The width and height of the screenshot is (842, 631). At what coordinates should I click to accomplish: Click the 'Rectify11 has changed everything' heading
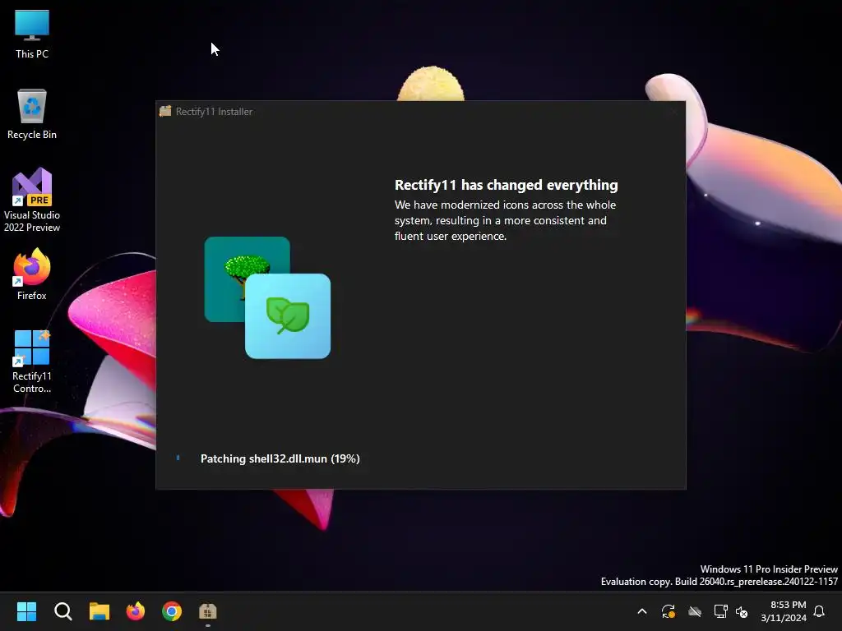[507, 185]
